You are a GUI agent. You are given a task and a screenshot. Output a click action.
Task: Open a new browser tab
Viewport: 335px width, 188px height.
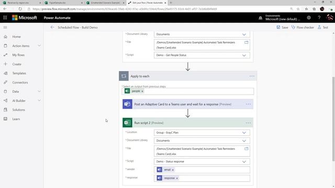point(171,3)
